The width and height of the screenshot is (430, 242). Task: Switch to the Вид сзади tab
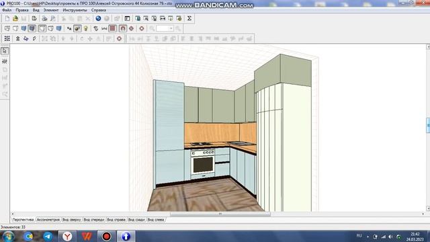coord(136,220)
